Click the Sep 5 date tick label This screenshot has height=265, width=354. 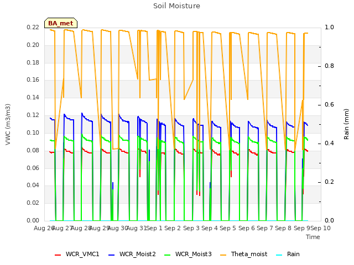(x=228, y=228)
